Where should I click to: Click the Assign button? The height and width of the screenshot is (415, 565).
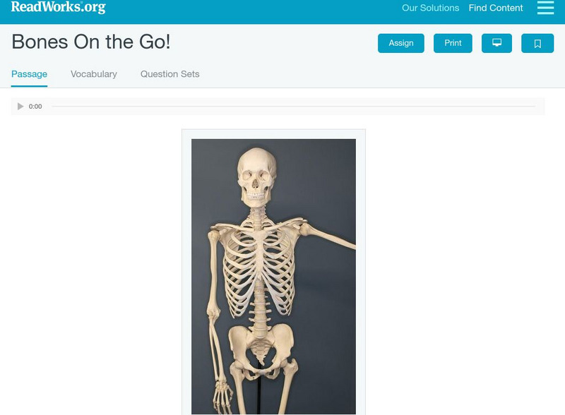click(400, 43)
